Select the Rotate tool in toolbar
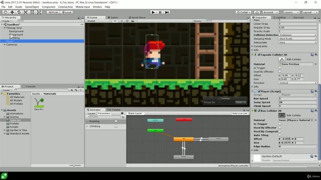This screenshot has height=180, width=321. tap(19, 12)
